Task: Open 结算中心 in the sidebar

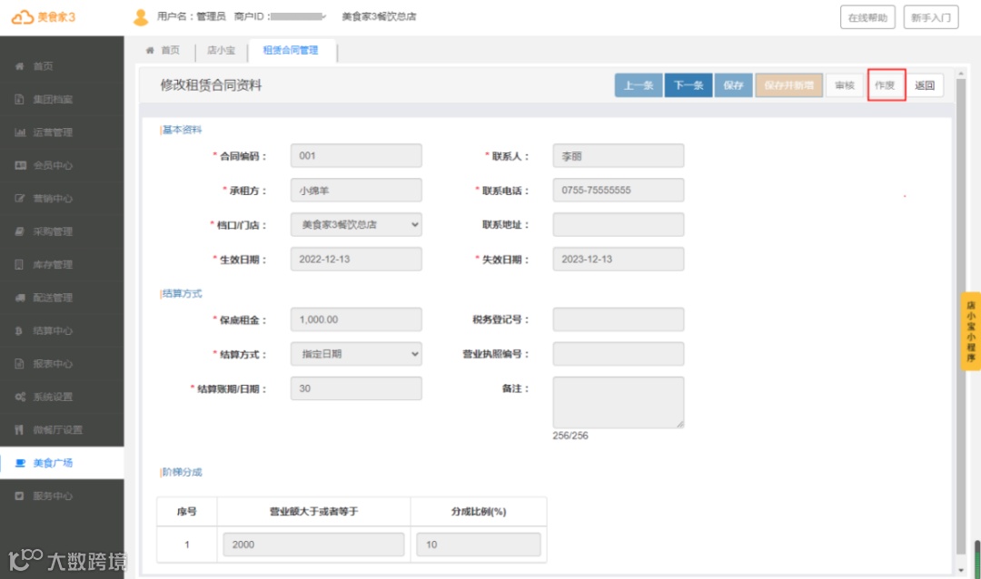Action: [x=62, y=331]
